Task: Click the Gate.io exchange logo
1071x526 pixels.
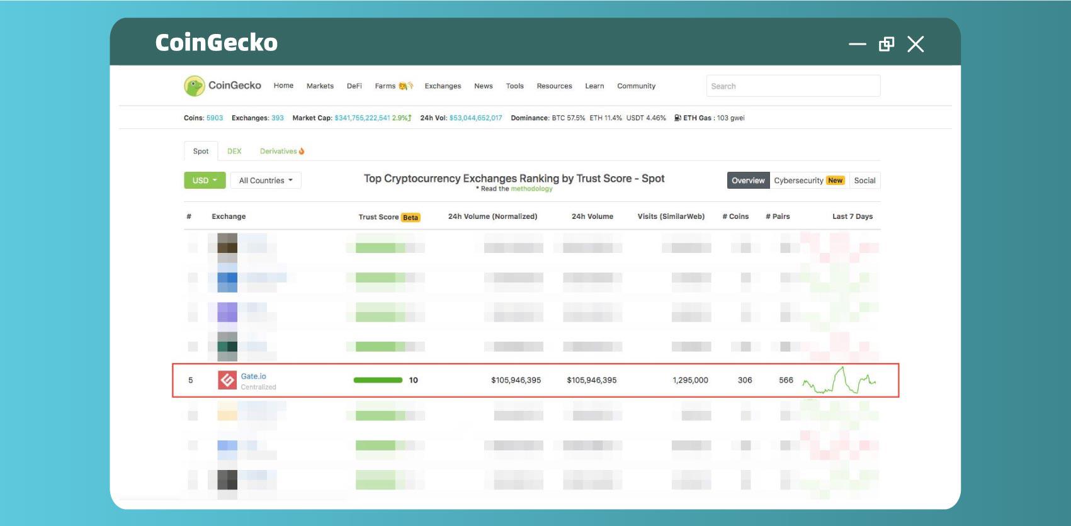Action: coord(227,380)
